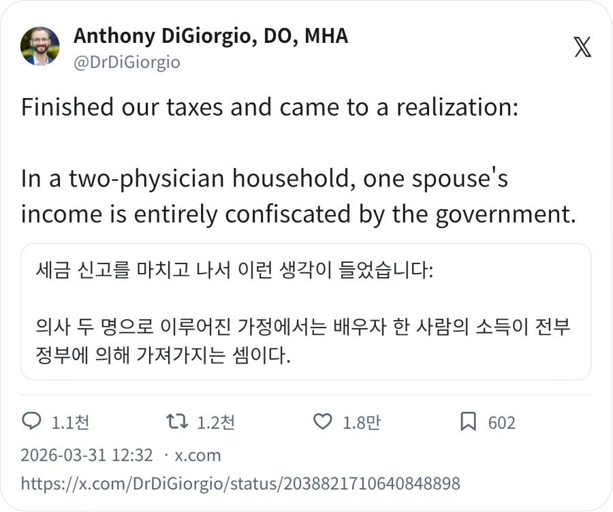613x512 pixels.
Task: Toggle the bookmark saved state
Action: [467, 422]
